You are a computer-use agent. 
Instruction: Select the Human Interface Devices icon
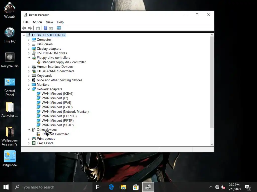34,66
